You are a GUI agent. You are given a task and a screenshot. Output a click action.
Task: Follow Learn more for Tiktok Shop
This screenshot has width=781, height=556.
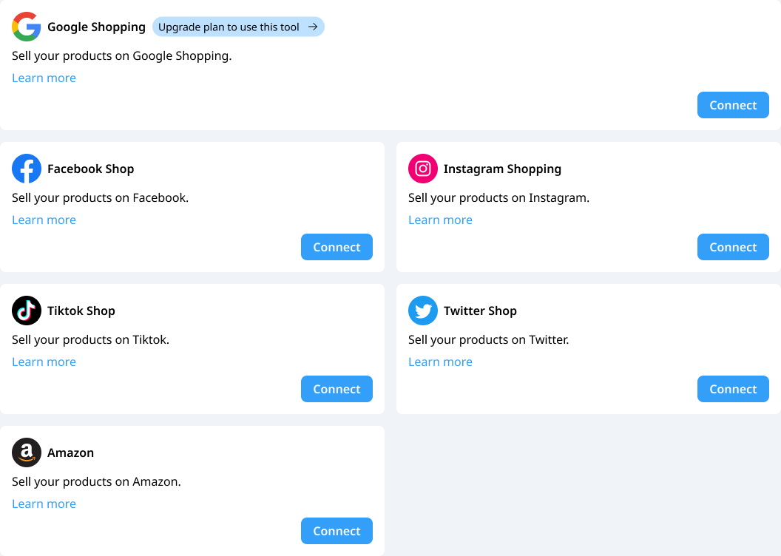point(44,362)
